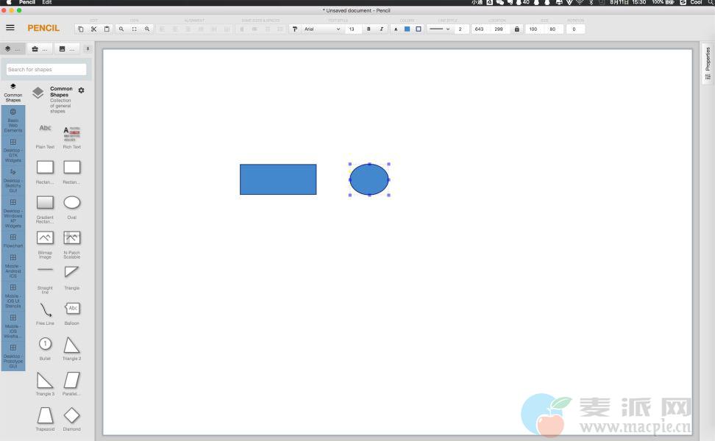Open Common Shapes collection settings gear
This screenshot has height=441, width=715.
coord(81,90)
